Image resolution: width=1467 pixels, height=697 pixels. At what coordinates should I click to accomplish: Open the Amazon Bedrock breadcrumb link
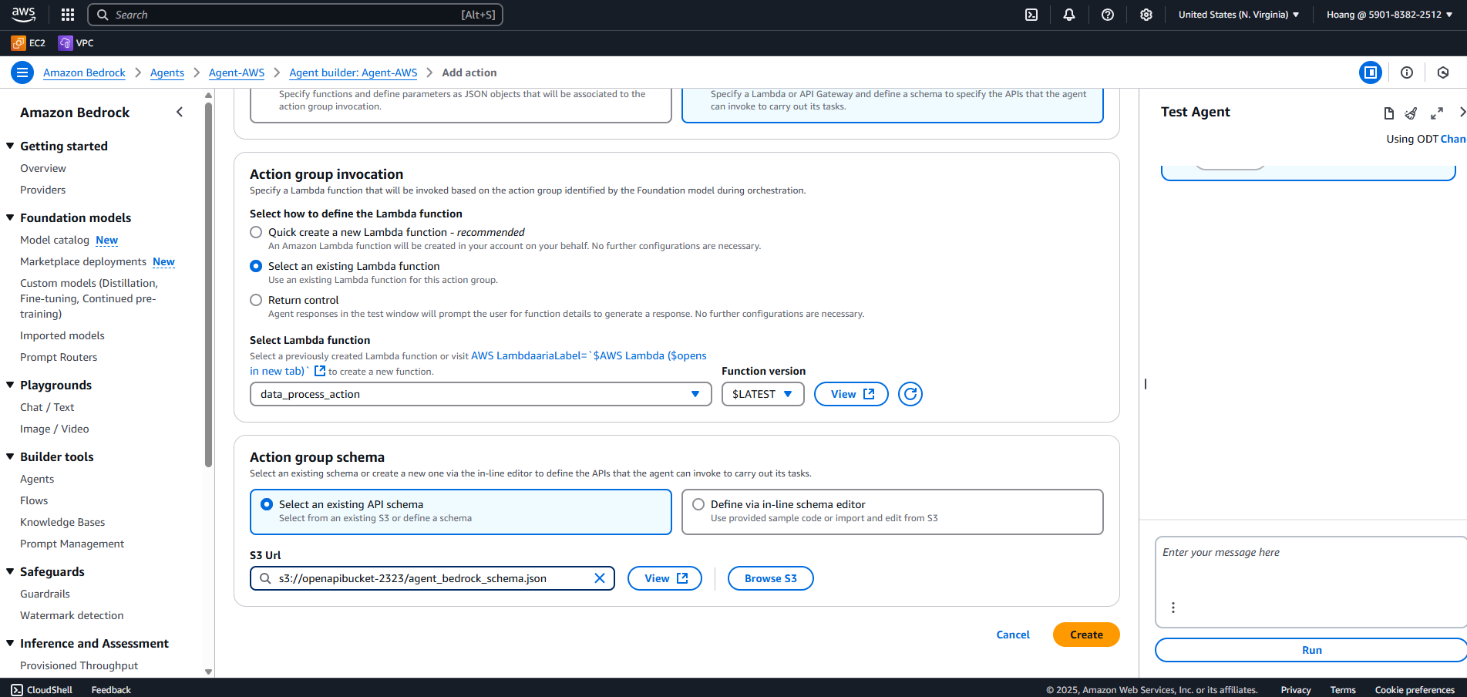[x=84, y=72]
